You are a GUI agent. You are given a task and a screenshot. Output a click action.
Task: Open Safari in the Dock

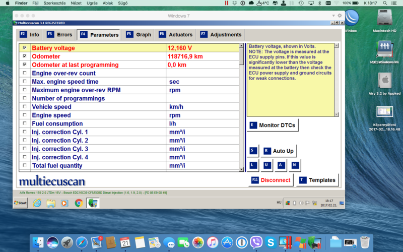82,242
